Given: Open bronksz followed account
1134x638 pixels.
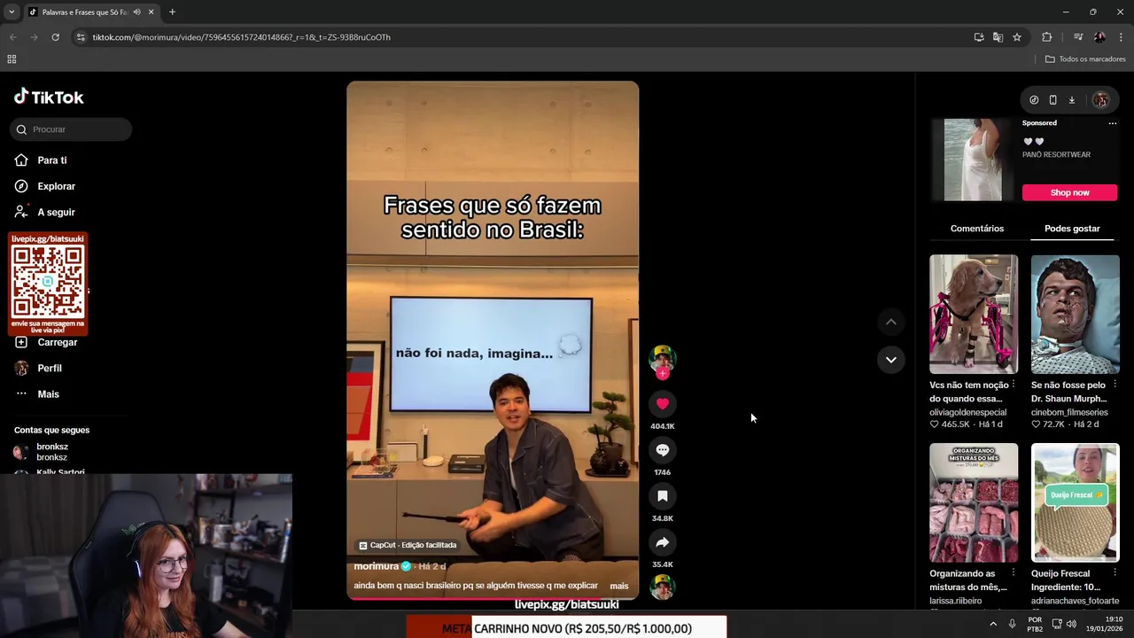Looking at the screenshot, I should 51,452.
